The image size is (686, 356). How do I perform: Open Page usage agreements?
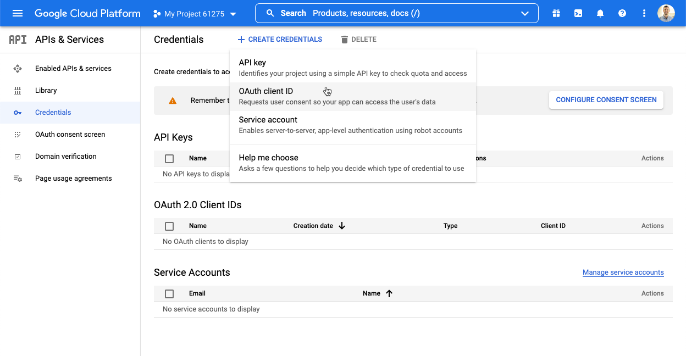(74, 179)
